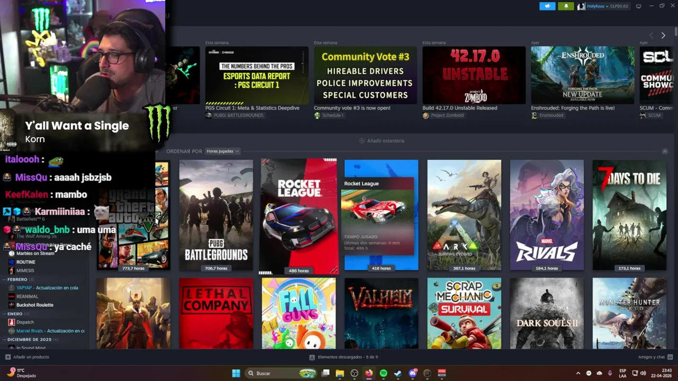The image size is (678, 381).
Task: Open the green notifications bell
Action: click(x=566, y=6)
